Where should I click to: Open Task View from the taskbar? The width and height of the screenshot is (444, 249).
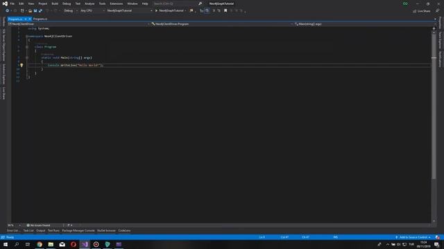click(x=28, y=244)
